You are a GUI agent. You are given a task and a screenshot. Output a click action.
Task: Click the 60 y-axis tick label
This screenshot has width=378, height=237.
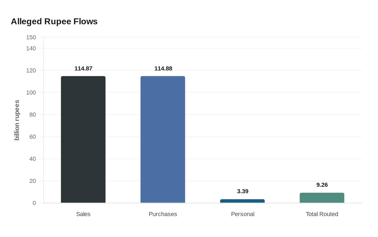pyautogui.click(x=33, y=137)
